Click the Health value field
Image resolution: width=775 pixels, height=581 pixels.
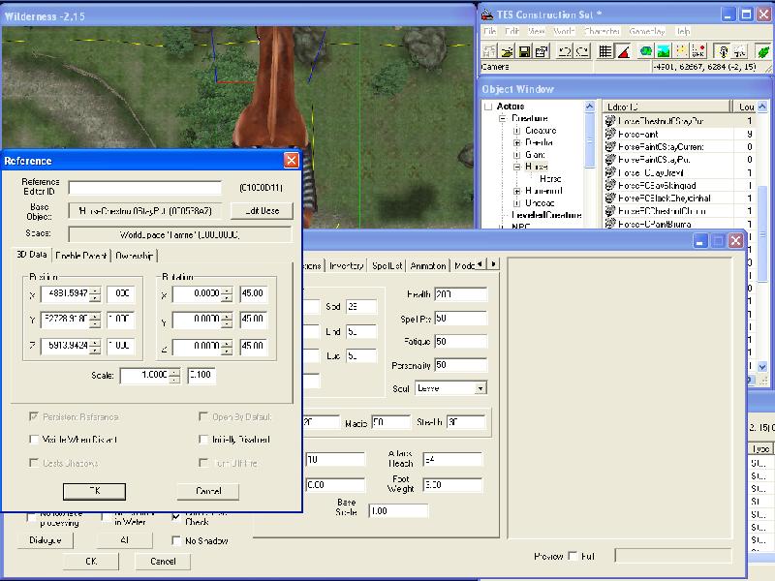pyautogui.click(x=461, y=294)
